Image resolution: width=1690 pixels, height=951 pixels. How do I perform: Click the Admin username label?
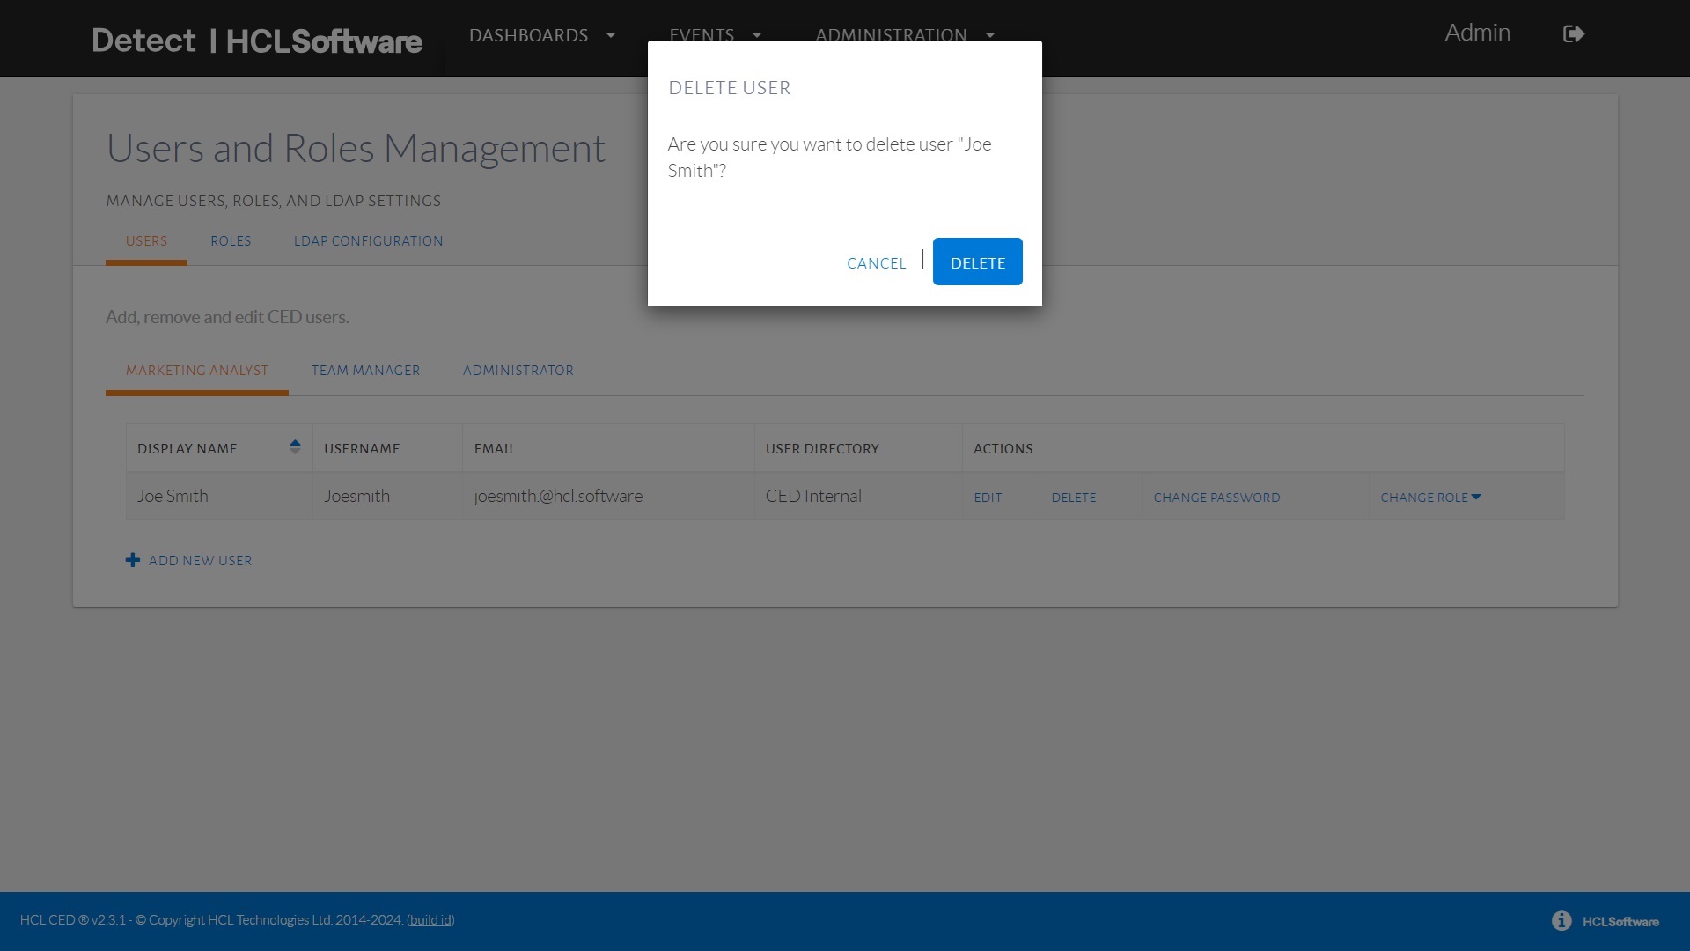point(1477,33)
